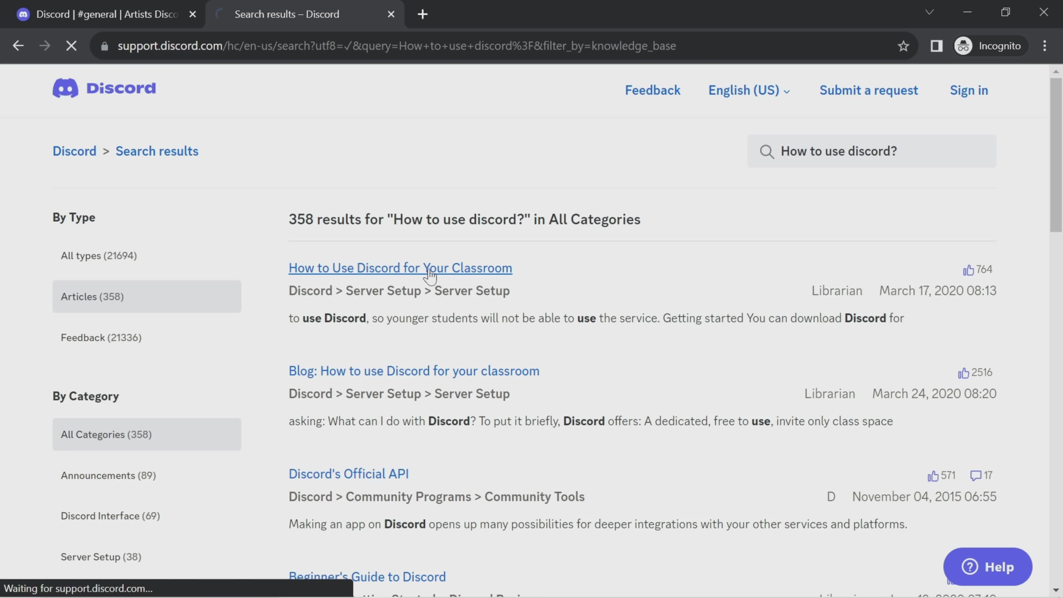Click the Search results breadcrumb
This screenshot has height=598, width=1063.
point(157,151)
